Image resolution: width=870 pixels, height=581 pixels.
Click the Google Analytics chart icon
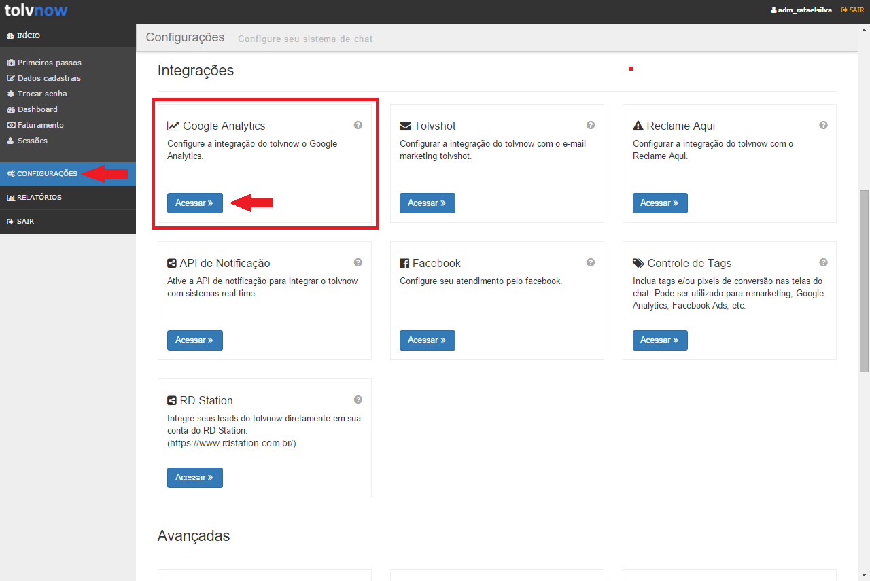173,126
